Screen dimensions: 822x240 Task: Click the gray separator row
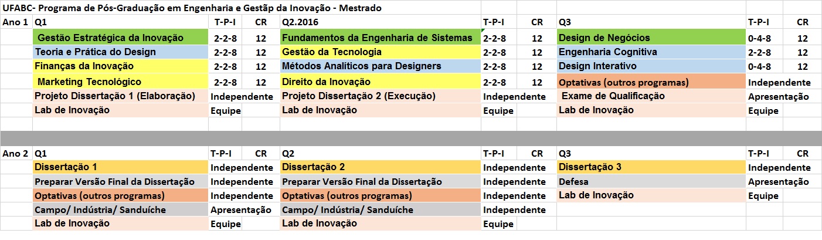(411, 138)
